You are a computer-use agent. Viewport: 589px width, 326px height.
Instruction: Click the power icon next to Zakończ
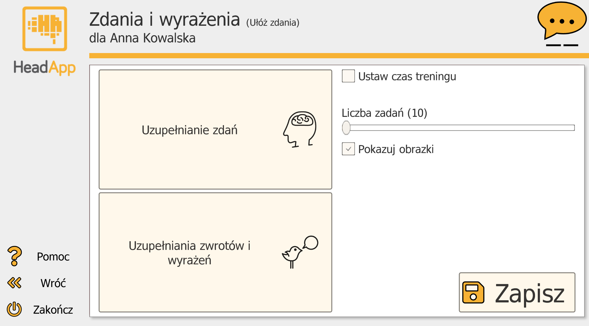click(x=14, y=309)
